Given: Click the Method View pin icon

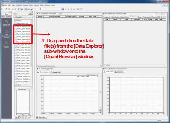Looking at the screenshot, I should (x=104, y=14).
